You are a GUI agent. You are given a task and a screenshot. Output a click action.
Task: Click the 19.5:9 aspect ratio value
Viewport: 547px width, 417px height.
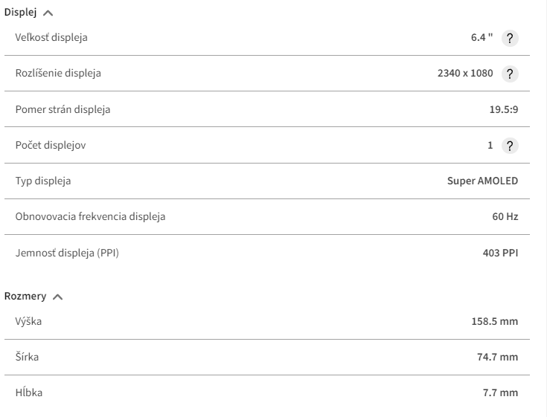504,109
